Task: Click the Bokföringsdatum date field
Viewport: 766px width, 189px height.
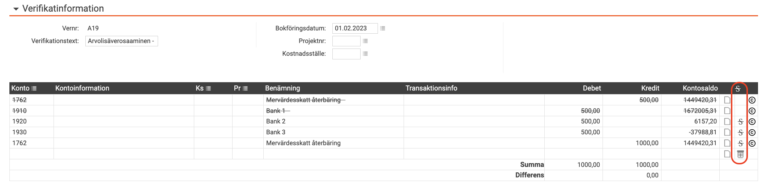Action: point(355,28)
